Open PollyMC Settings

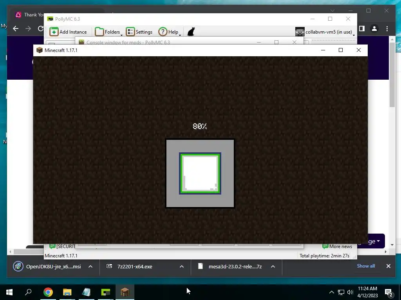[139, 32]
